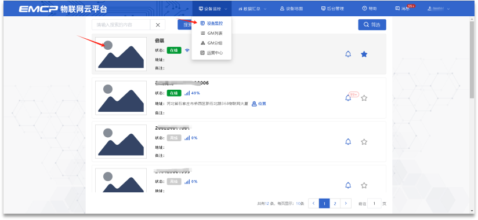Go to page 2 in the pagination
The image size is (478, 220).
click(335, 203)
